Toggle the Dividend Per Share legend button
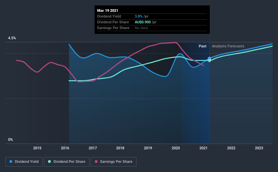Image resolution: width=278 pixels, height=172 pixels. pyautogui.click(x=67, y=162)
